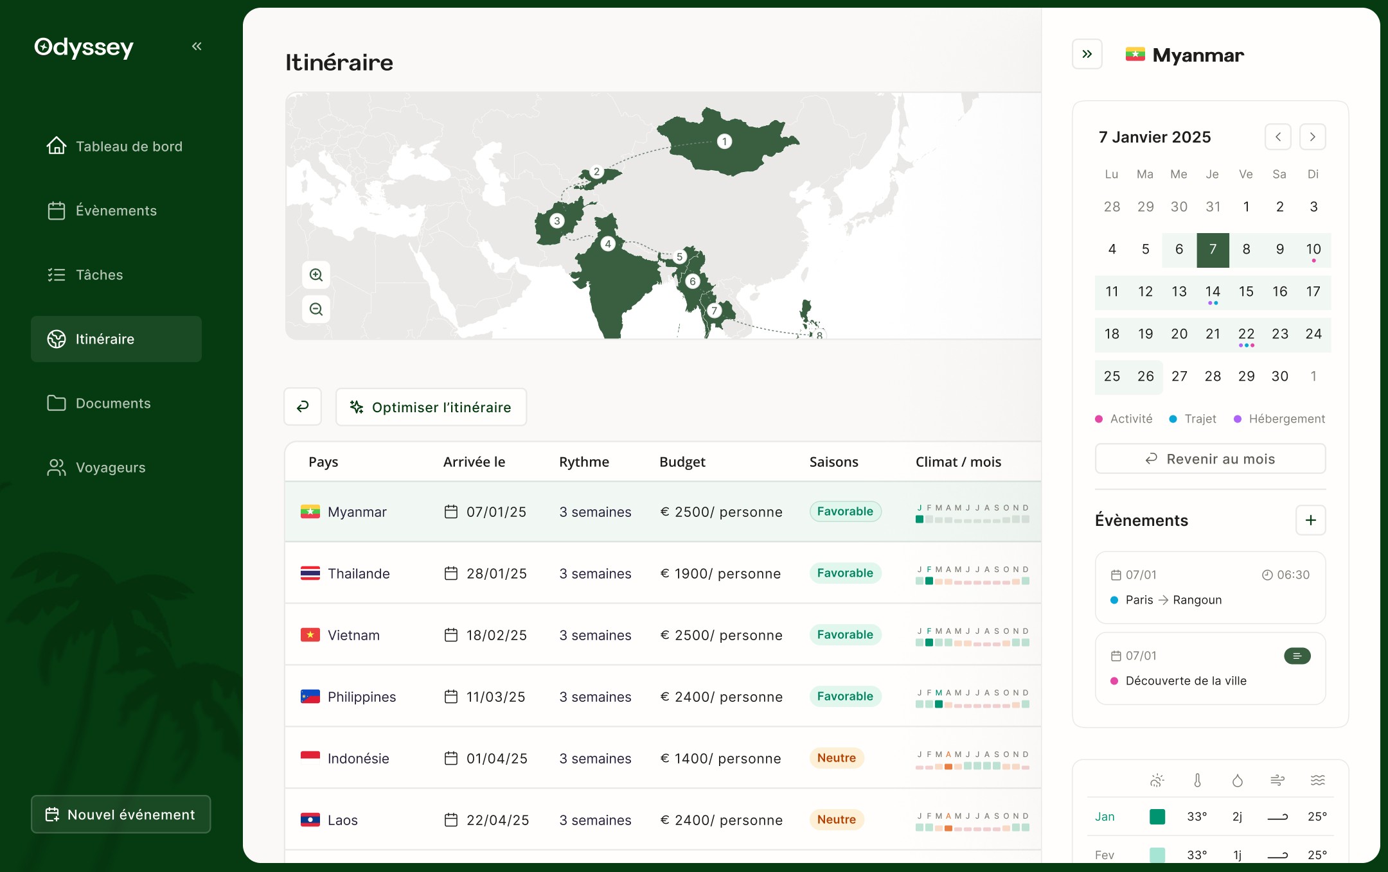Add a new event with plus
This screenshot has height=872, width=1388.
tap(1310, 519)
